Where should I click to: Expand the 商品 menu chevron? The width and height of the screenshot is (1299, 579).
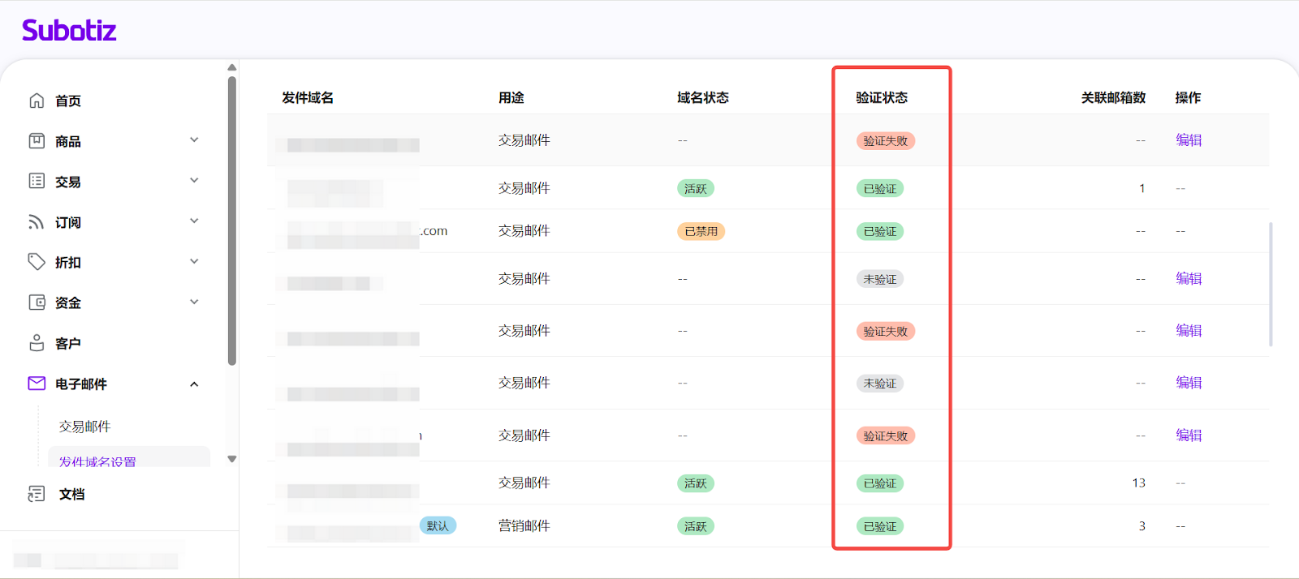click(194, 140)
